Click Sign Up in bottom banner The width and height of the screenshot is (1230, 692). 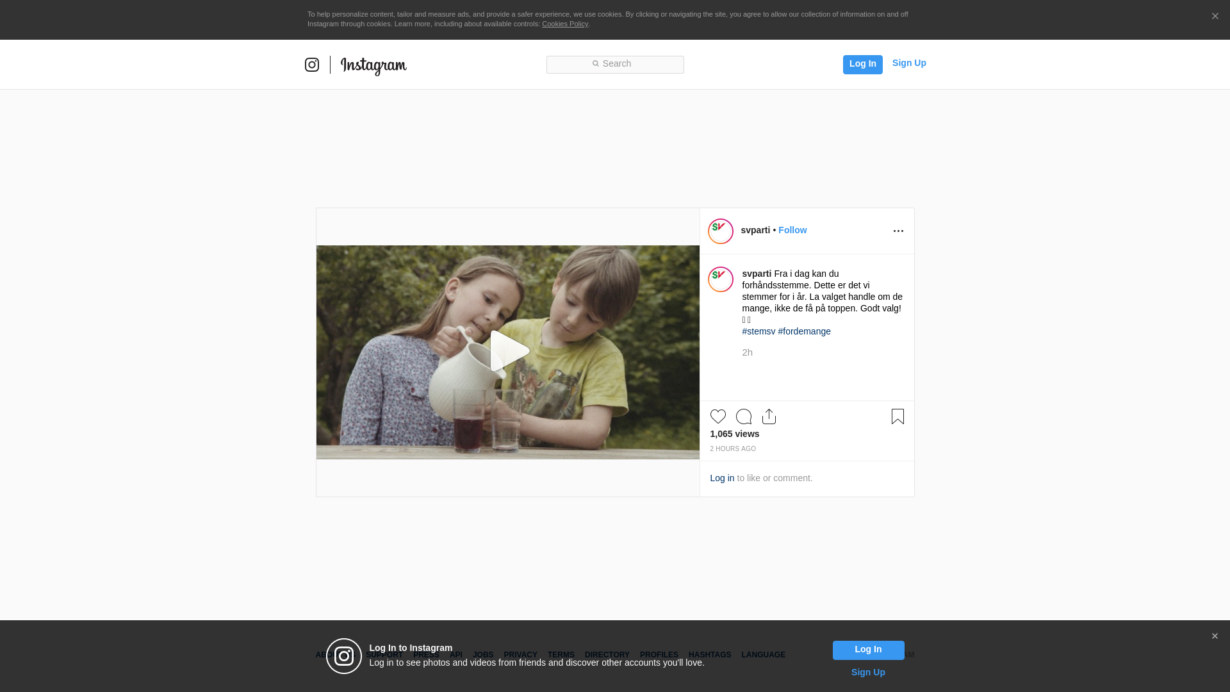tap(868, 672)
